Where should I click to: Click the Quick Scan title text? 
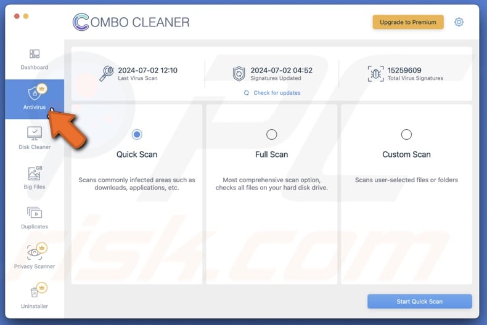(137, 154)
